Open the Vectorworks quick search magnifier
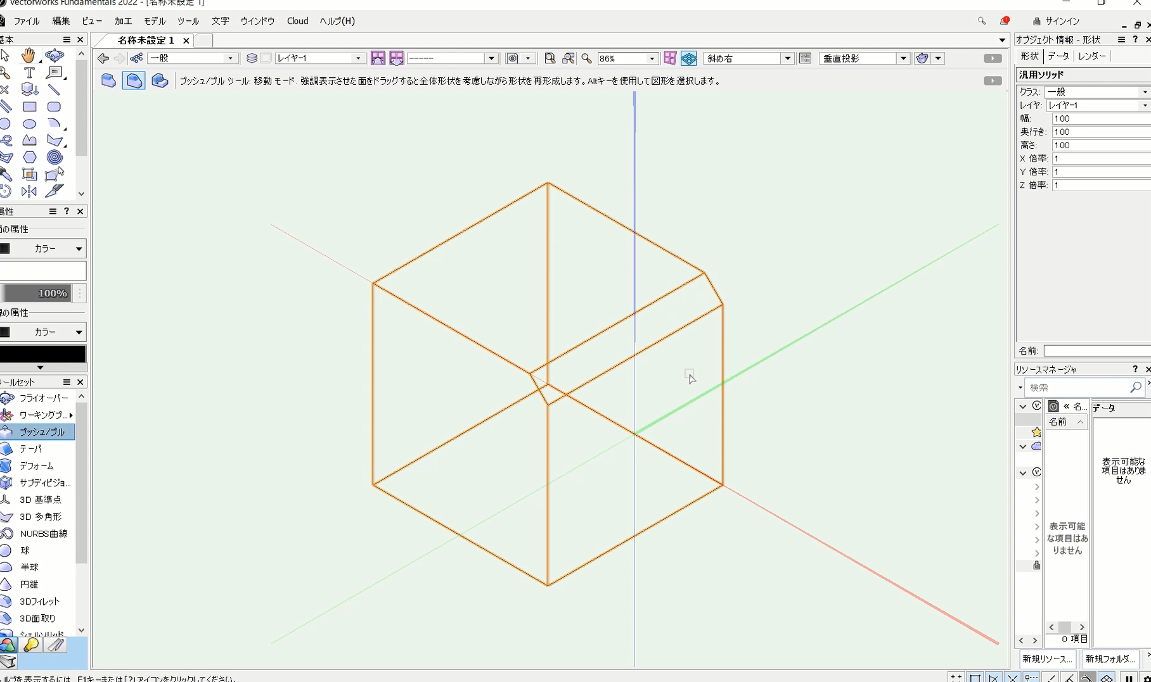 point(982,21)
